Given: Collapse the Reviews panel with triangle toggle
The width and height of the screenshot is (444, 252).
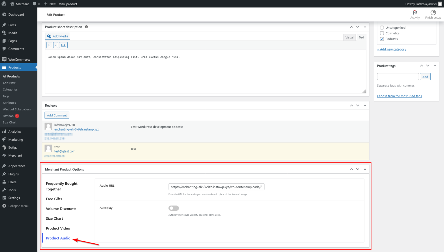Looking at the screenshot, I should pyautogui.click(x=365, y=105).
